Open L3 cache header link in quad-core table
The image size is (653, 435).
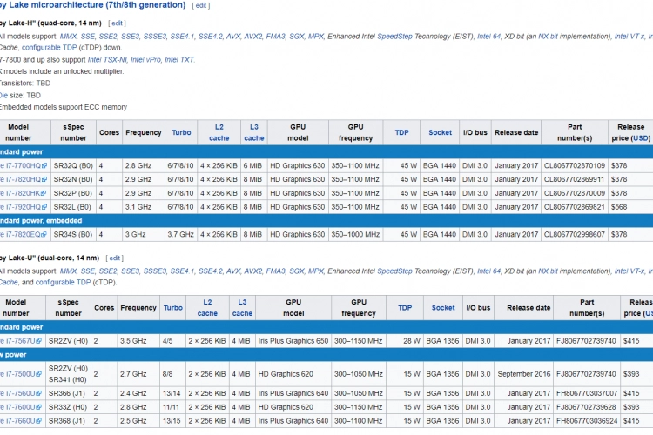pos(253,132)
